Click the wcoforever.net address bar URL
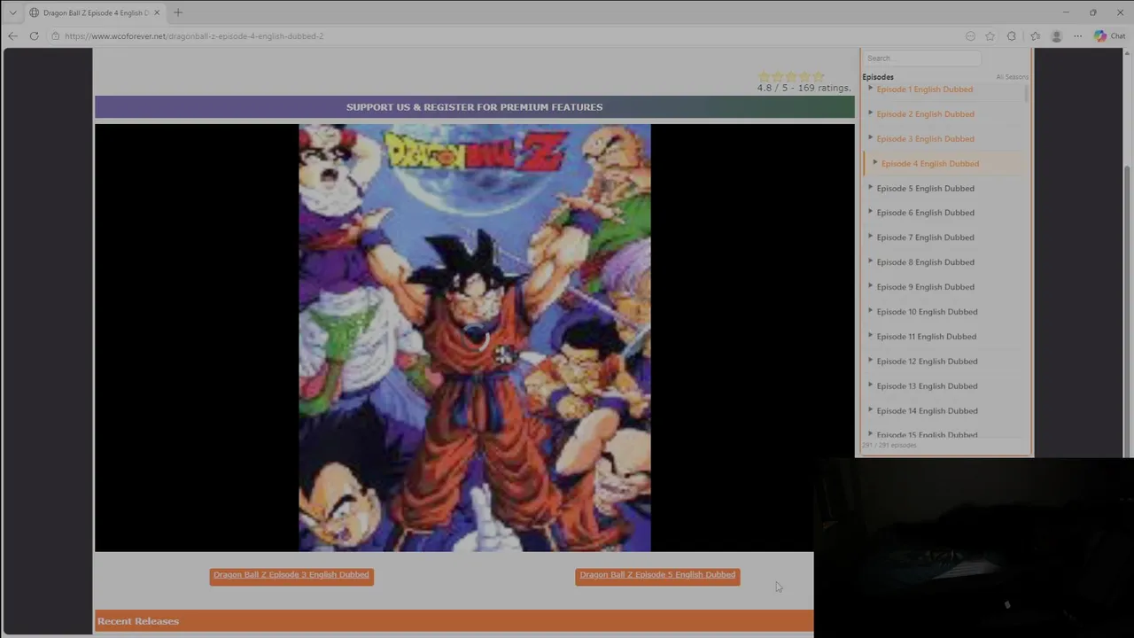This screenshot has height=638, width=1134. pyautogui.click(x=194, y=36)
